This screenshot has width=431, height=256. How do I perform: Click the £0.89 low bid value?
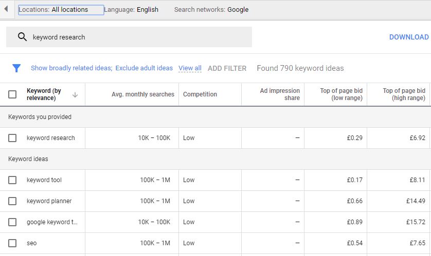354,222
